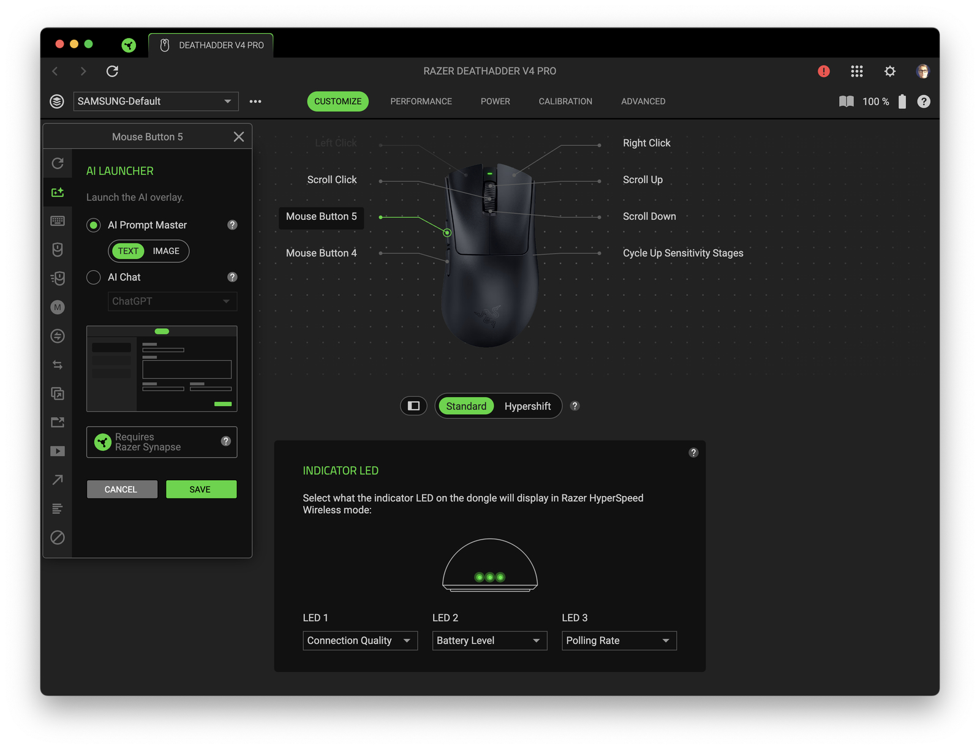This screenshot has width=980, height=749.
Task: Select the DEATHADDER V4 PRO device tab
Action: pos(211,45)
